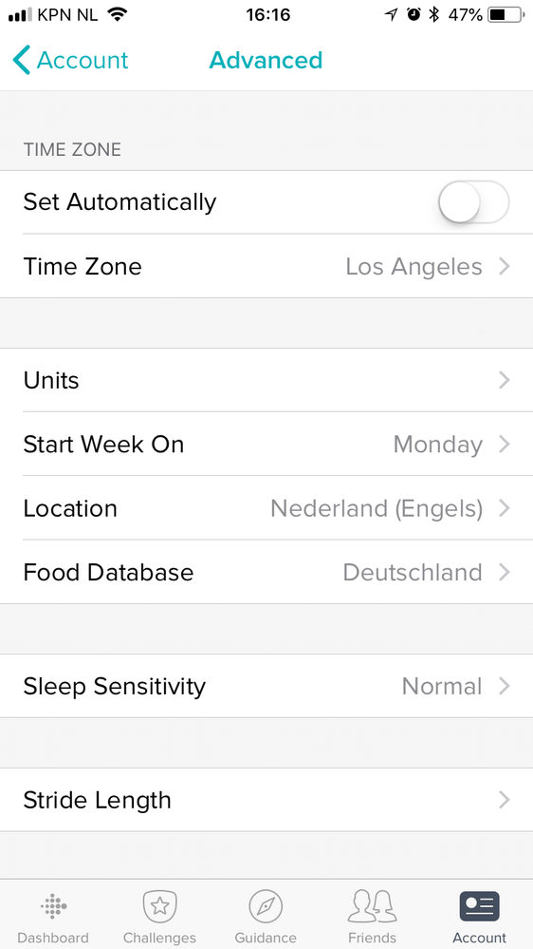The width and height of the screenshot is (533, 949).
Task: Tap the alarm clock status icon
Action: [x=414, y=14]
